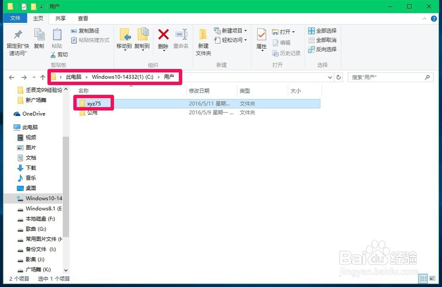442x287 pixels.
Task: Switch to large icons view at bottom right
Action: (x=432, y=279)
